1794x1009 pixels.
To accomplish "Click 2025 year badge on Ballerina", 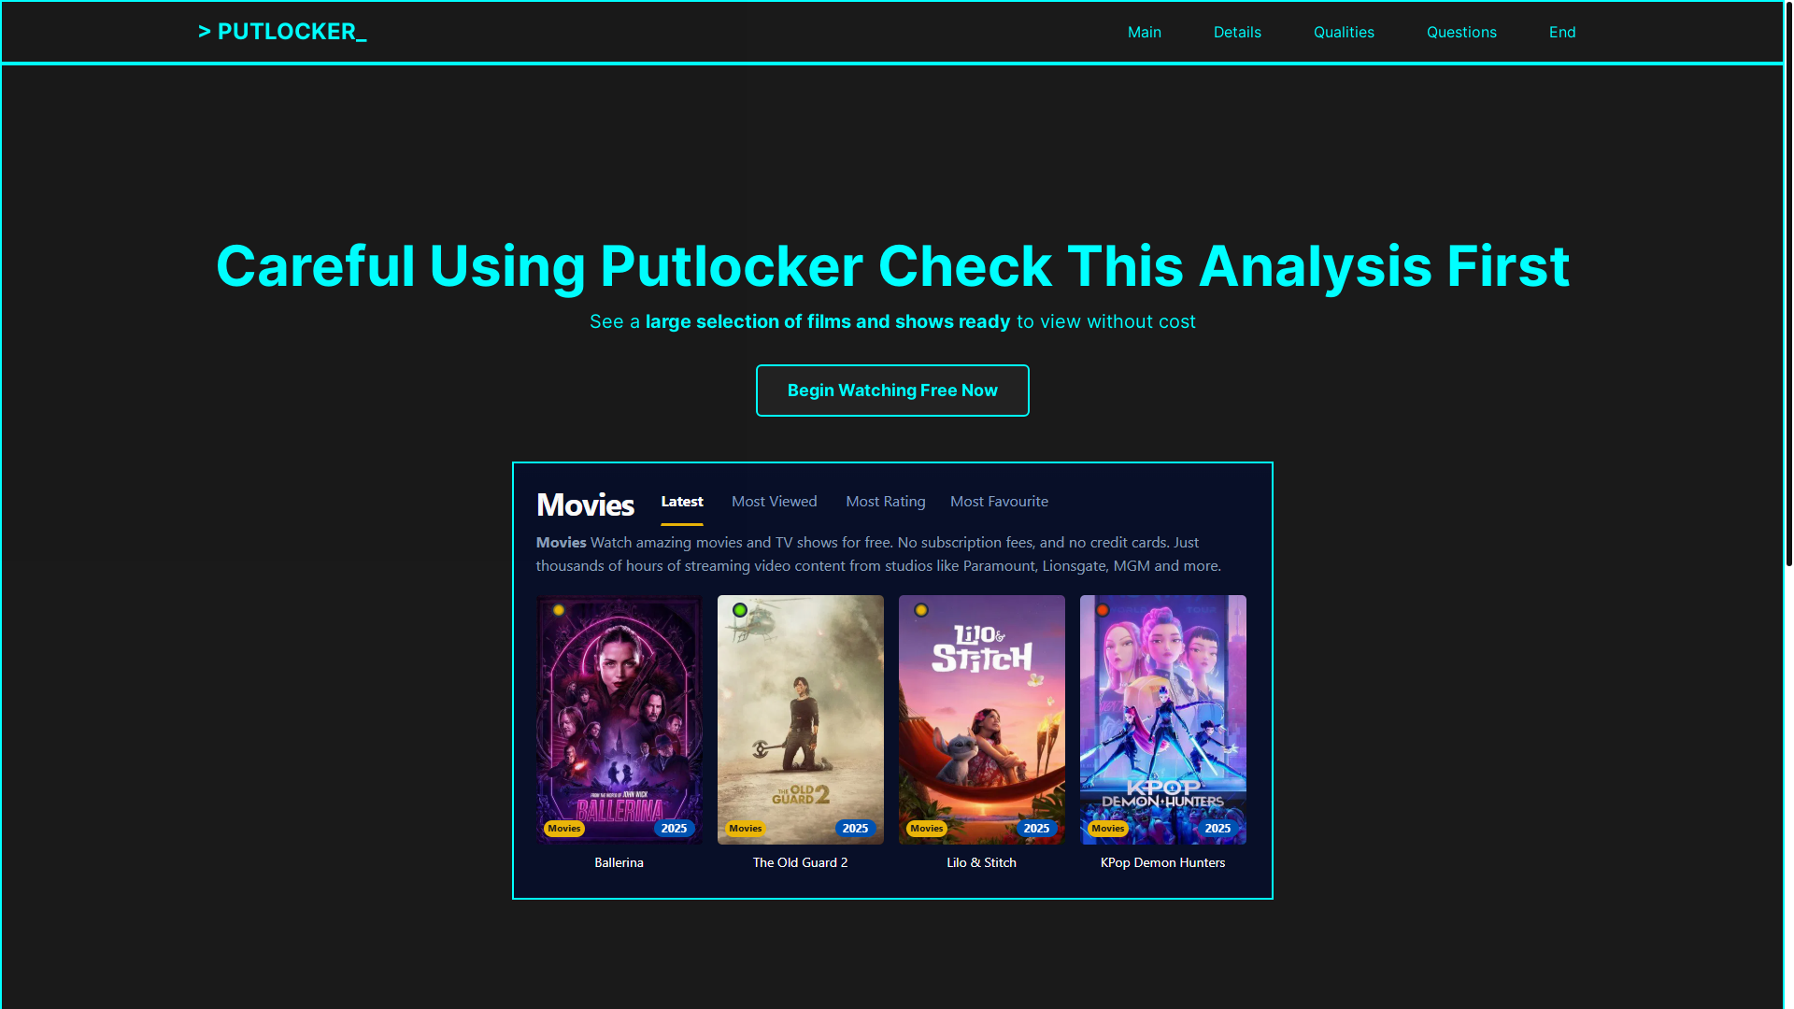I will tap(674, 829).
